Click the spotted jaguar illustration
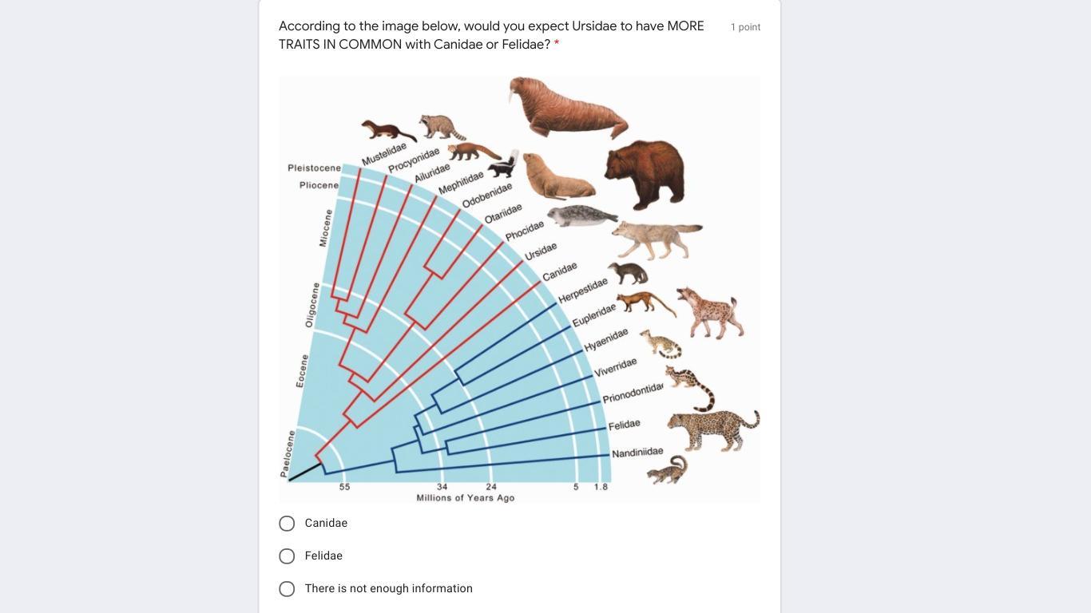1091x613 pixels. pos(712,429)
